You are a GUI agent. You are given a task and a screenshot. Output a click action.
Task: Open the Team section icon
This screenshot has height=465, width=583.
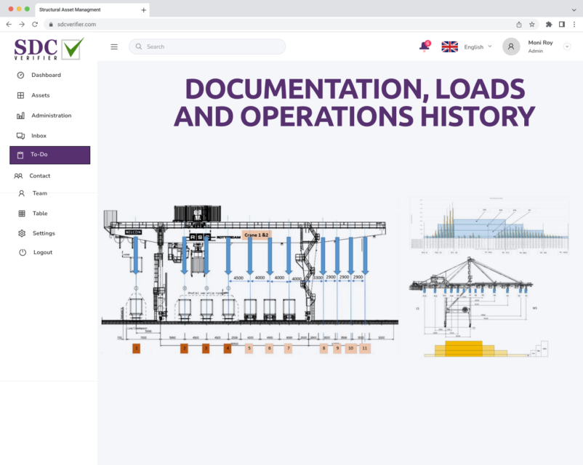click(22, 193)
